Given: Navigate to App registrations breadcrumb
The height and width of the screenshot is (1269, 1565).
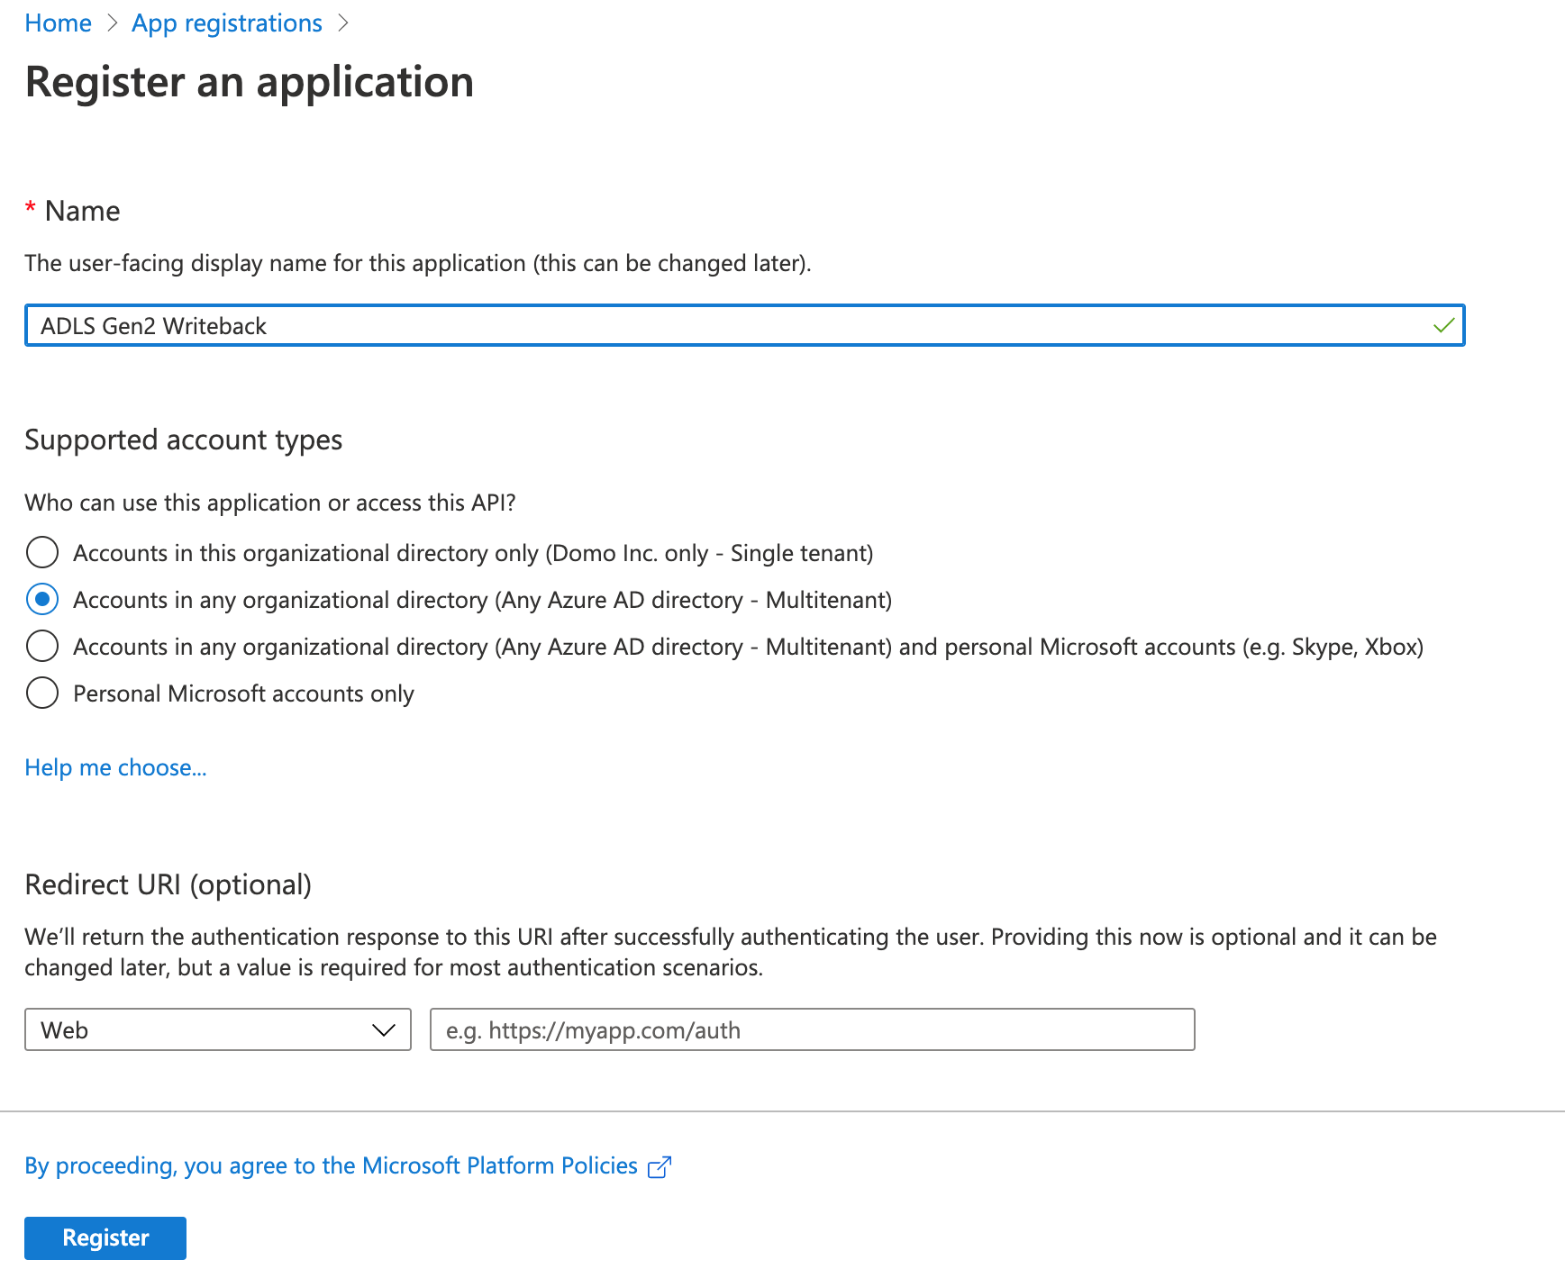Looking at the screenshot, I should point(227,23).
